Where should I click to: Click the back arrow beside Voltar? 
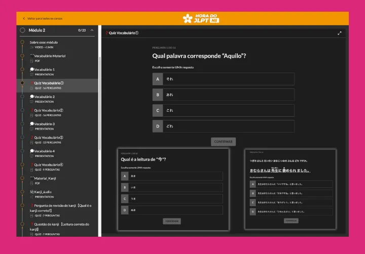point(24,18)
